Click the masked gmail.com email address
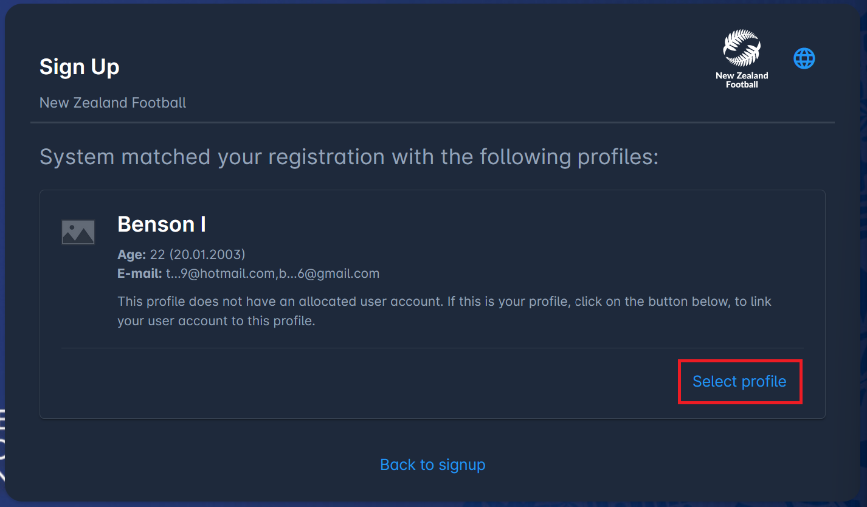 pos(330,274)
